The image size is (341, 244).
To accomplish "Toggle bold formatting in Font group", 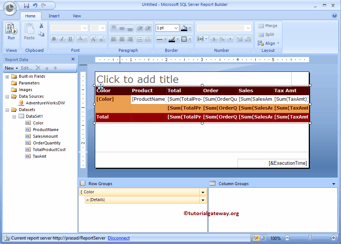I will tap(53, 39).
